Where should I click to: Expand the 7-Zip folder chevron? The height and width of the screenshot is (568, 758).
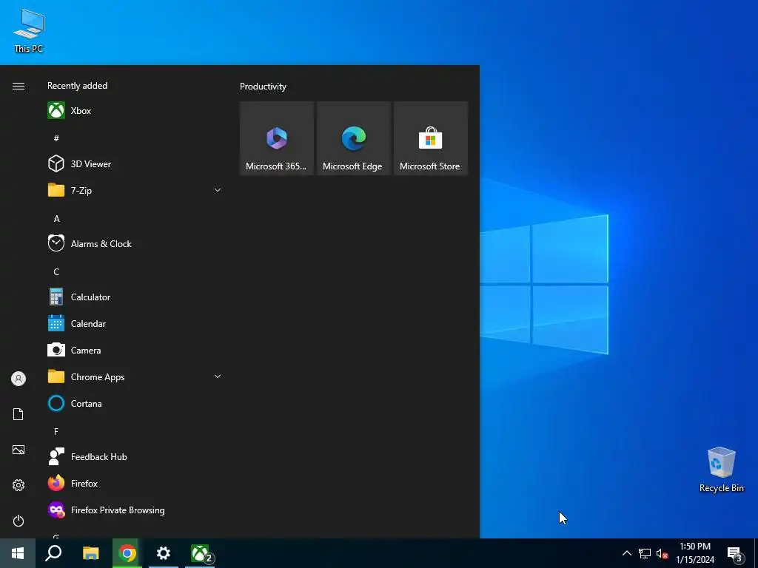[218, 190]
